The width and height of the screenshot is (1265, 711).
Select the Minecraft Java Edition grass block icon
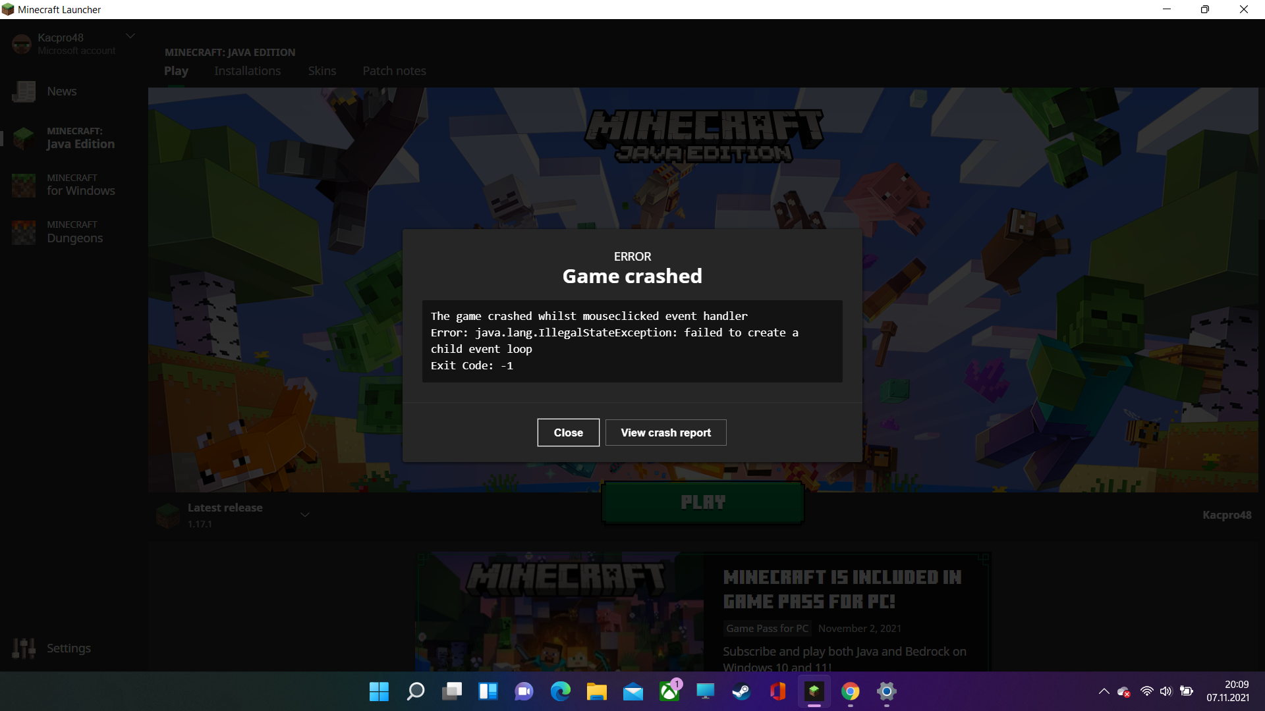[24, 138]
